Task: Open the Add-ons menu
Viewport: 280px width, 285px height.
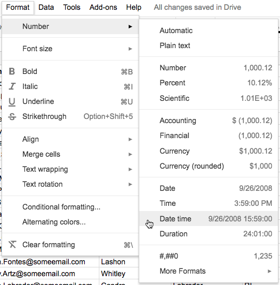Action: point(104,7)
